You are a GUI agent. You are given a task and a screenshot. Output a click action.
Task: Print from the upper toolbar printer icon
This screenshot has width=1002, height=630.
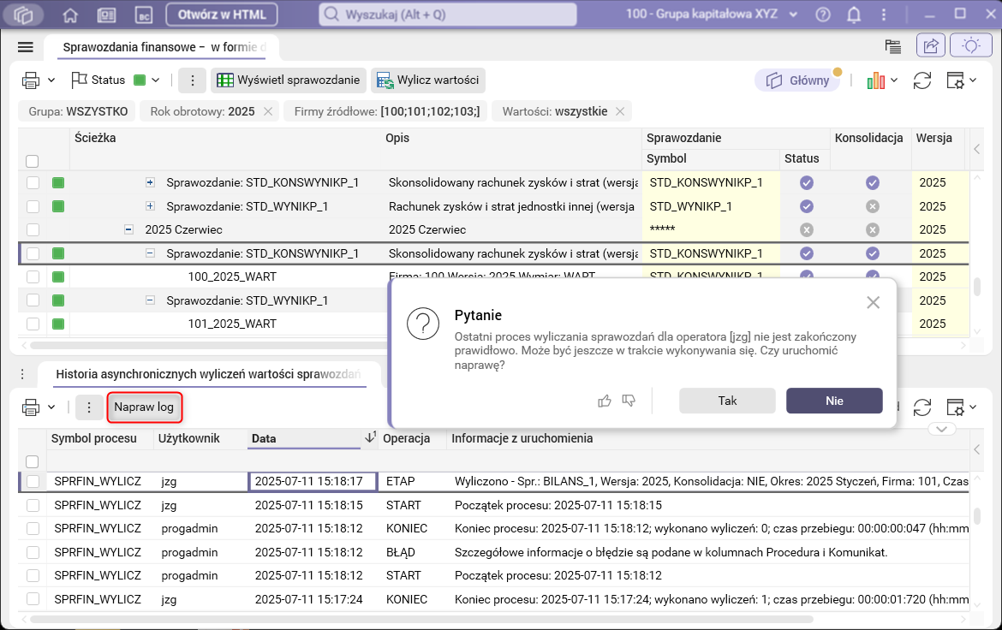31,80
